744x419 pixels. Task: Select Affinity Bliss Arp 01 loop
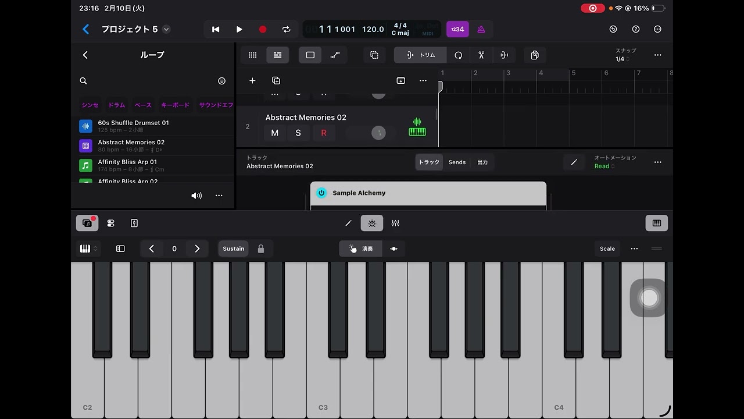pyautogui.click(x=153, y=165)
